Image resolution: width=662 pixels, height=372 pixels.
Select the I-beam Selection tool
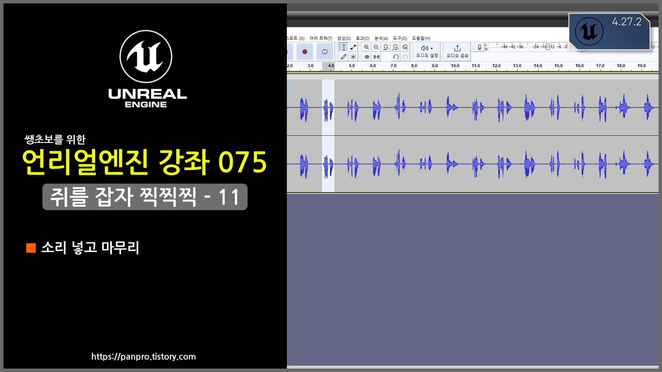pyautogui.click(x=344, y=48)
